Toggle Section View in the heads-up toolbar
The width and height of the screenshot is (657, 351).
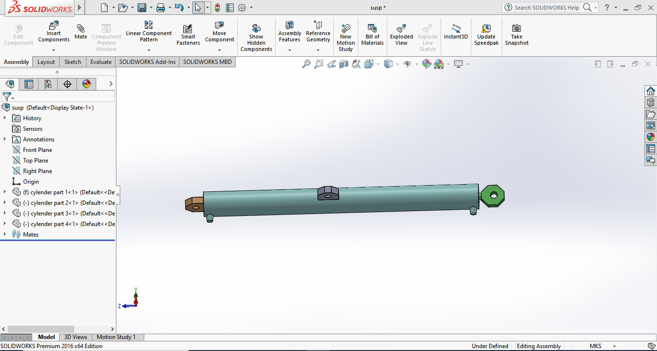coord(344,63)
